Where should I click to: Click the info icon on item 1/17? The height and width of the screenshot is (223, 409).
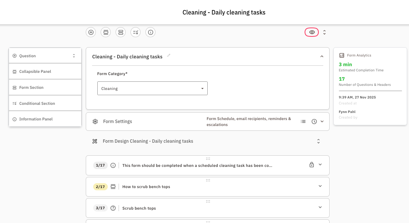point(113,165)
